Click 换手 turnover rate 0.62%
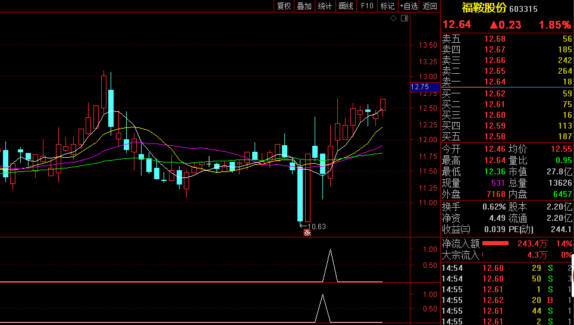 (494, 207)
